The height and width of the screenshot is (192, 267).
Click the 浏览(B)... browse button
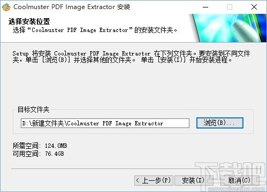point(219,123)
